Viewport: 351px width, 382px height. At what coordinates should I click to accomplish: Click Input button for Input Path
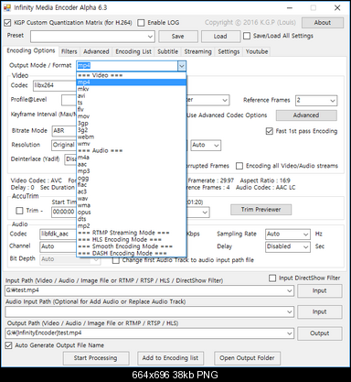pos(320,290)
